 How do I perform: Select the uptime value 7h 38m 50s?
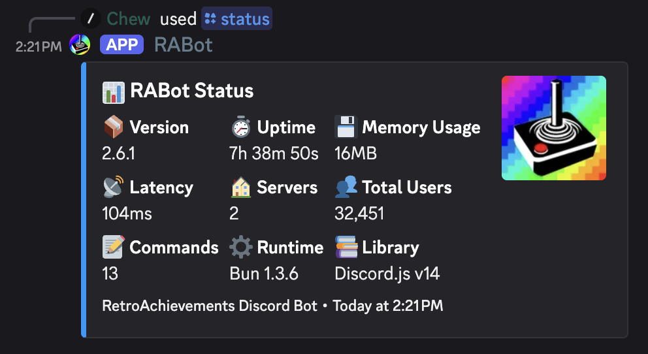pyautogui.click(x=274, y=153)
